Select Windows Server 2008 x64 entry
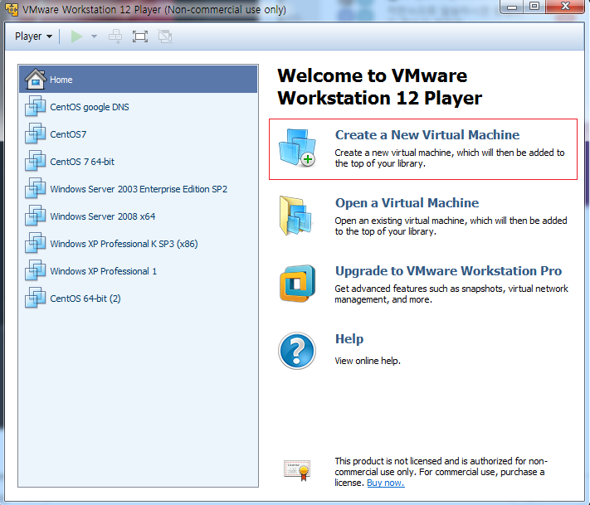Viewport: 590px width, 505px height. (138, 216)
